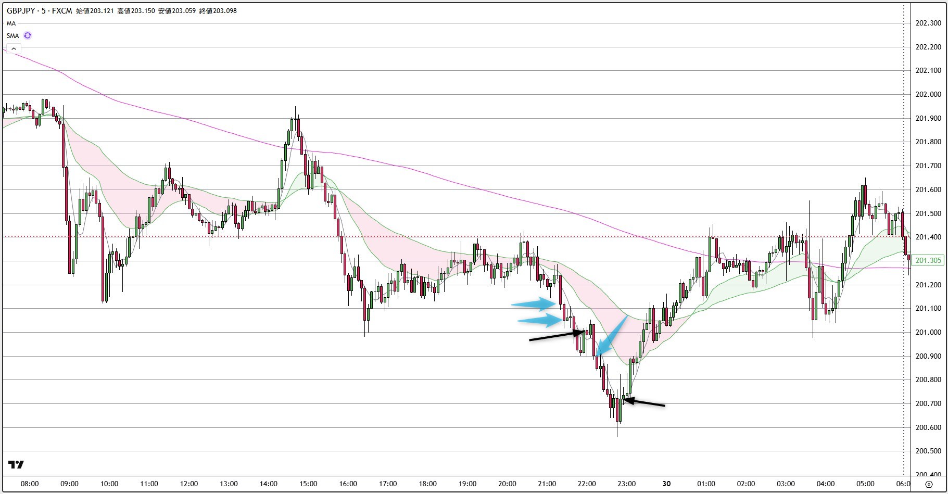Screen dimensions: 948x494
Task: Open chart settings via the gear icon
Action: pos(929,484)
